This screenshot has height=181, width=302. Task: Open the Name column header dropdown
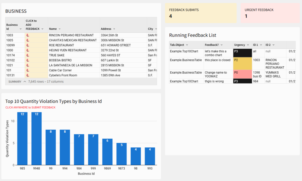click(60, 29)
